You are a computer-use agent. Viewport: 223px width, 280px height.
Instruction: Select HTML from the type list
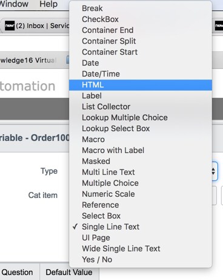(141, 85)
